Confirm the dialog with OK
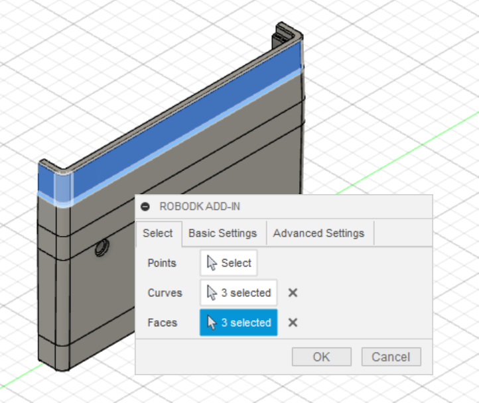The image size is (479, 403). (321, 357)
